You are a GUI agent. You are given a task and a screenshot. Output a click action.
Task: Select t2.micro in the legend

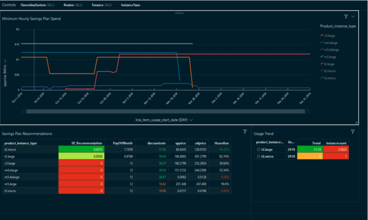(x=328, y=71)
